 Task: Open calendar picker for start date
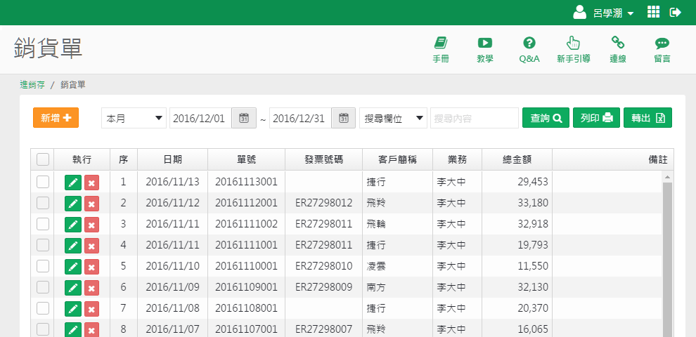[243, 118]
